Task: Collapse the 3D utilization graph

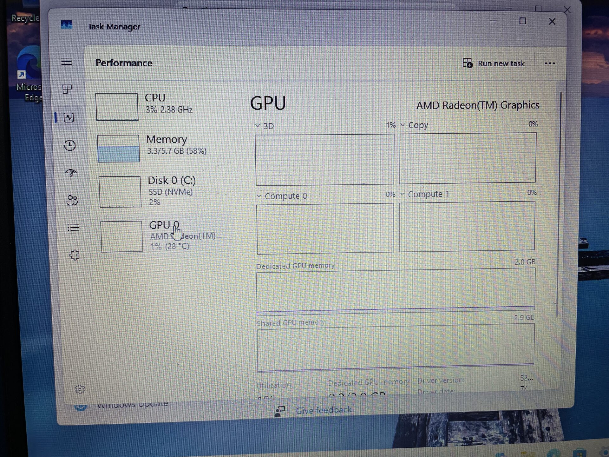Action: coord(258,126)
